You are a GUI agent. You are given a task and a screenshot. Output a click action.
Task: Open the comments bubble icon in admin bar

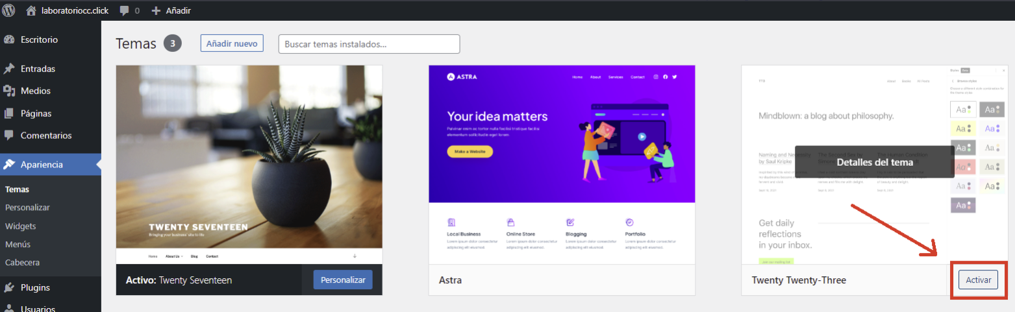point(125,11)
